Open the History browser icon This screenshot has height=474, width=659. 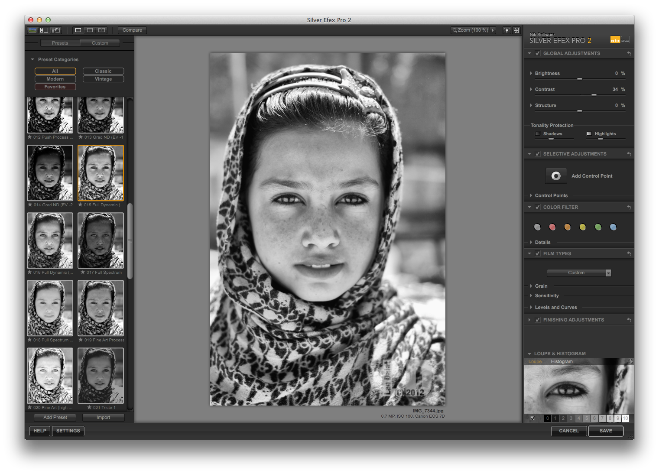pyautogui.click(x=55, y=30)
